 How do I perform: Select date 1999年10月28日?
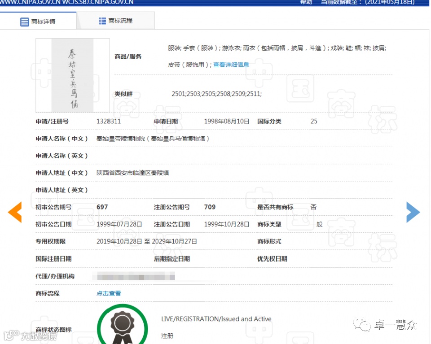[226, 224]
